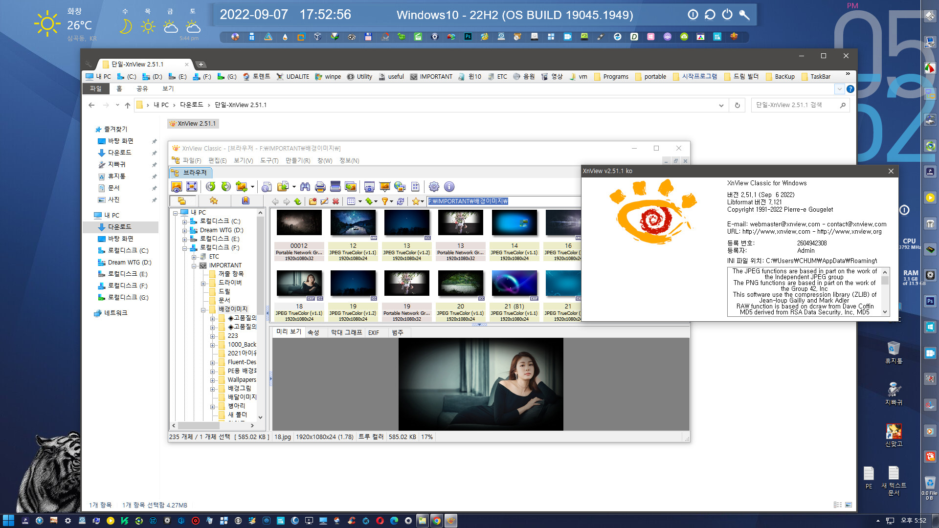Click the Refresh icon in browser bar
The height and width of the screenshot is (528, 939).
point(401,201)
